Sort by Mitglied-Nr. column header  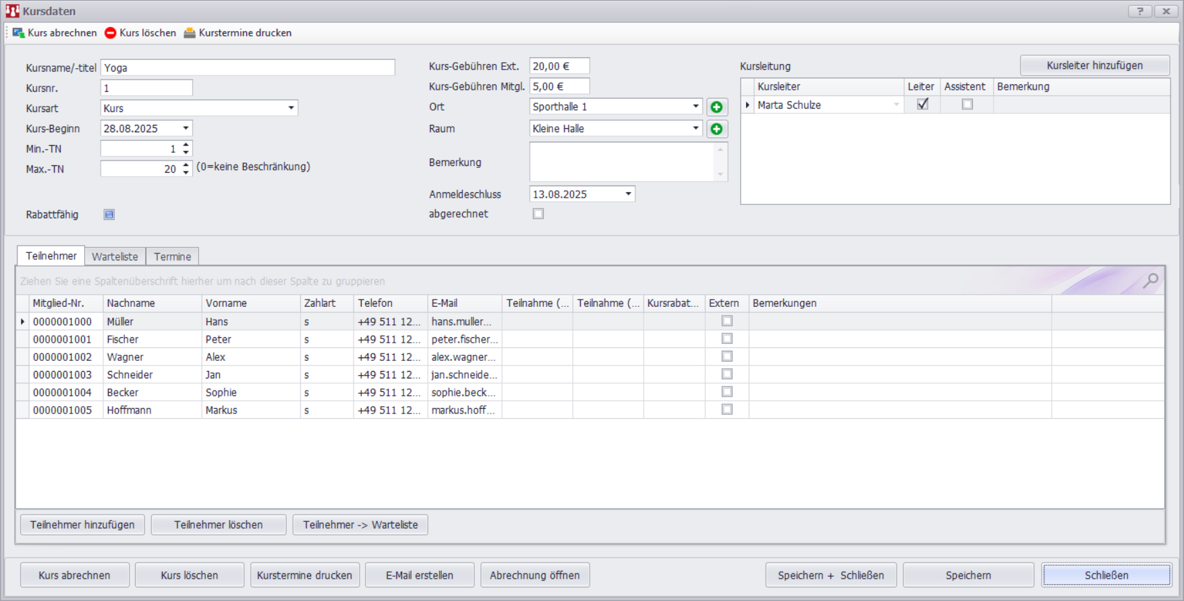point(66,304)
